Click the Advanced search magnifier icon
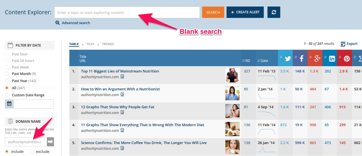The height and width of the screenshot is (156, 362). point(58,23)
